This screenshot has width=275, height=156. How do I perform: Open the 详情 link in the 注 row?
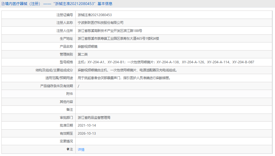pyautogui.click(x=81, y=150)
